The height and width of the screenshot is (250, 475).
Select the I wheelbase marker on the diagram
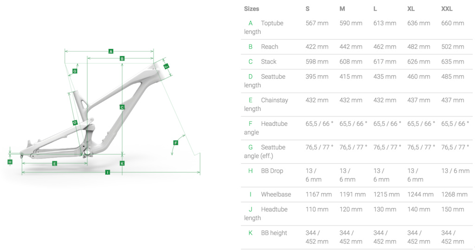tap(108, 172)
